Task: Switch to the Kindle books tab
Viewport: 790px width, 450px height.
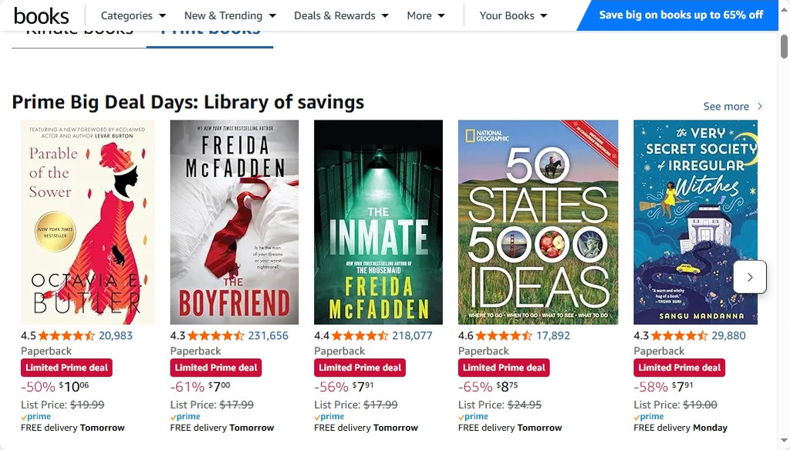Action: (79, 32)
